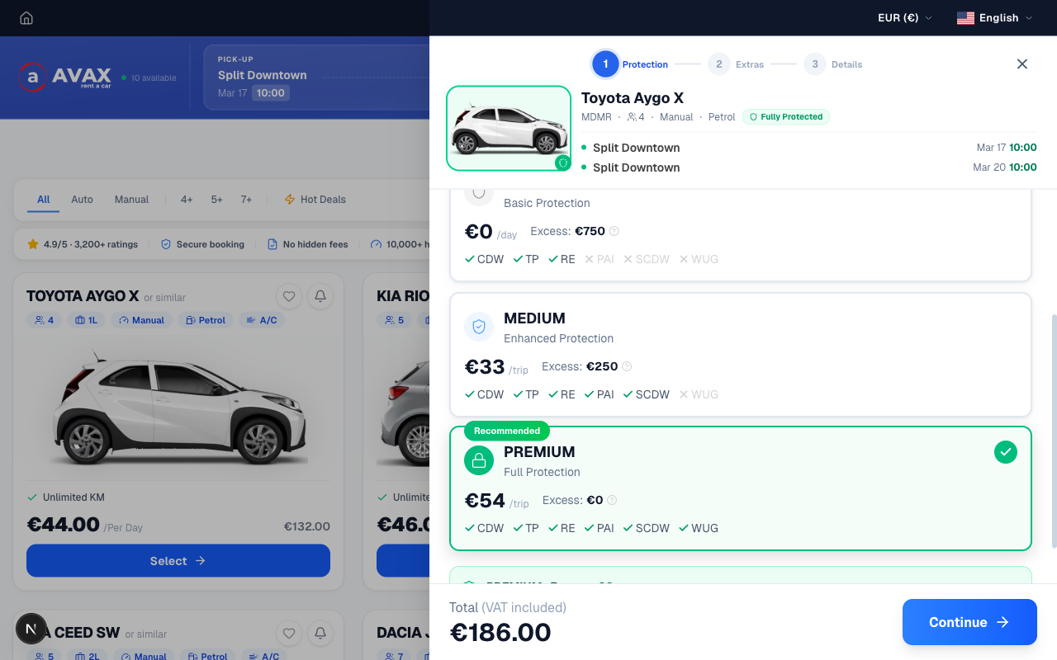Click the home icon in top bar

tap(26, 18)
